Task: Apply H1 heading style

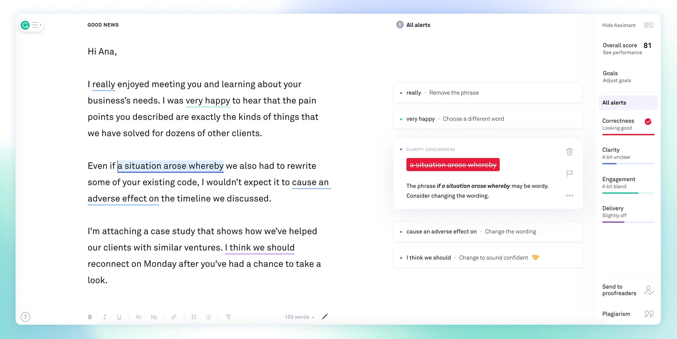Action: [139, 316]
